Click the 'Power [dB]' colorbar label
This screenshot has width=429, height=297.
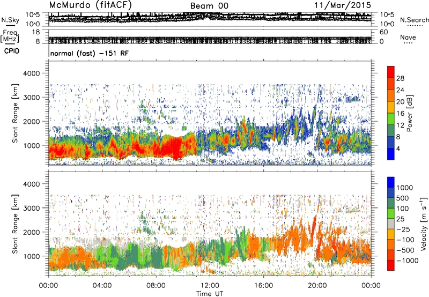[409, 113]
